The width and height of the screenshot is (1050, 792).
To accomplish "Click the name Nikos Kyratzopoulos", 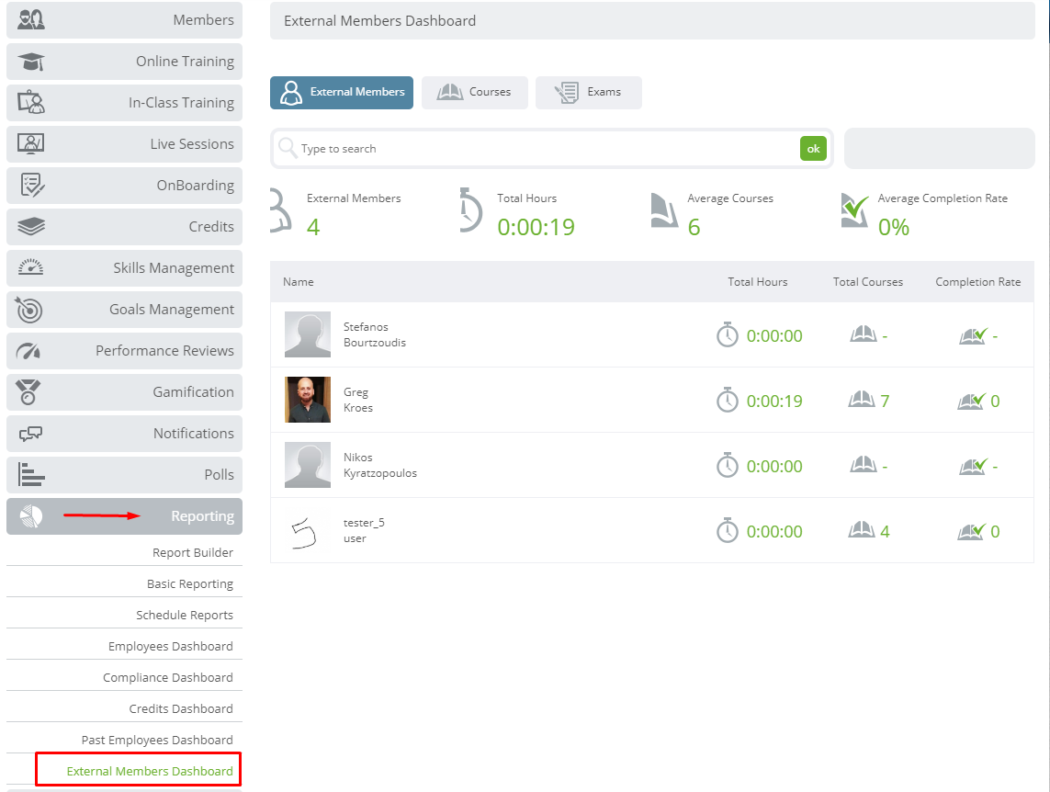I will [379, 465].
